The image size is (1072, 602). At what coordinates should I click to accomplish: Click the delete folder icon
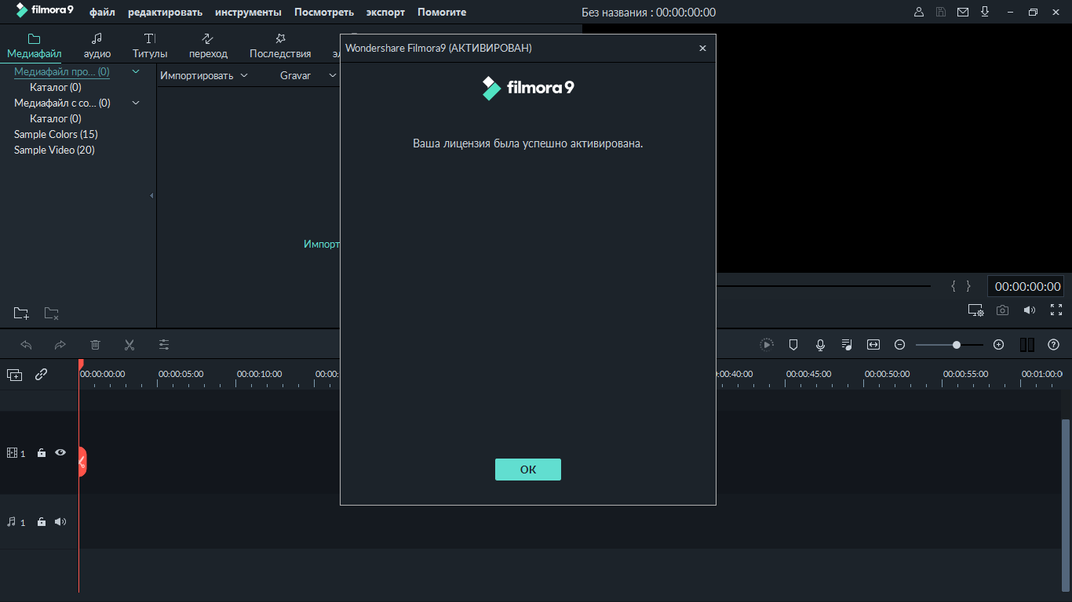coord(51,314)
